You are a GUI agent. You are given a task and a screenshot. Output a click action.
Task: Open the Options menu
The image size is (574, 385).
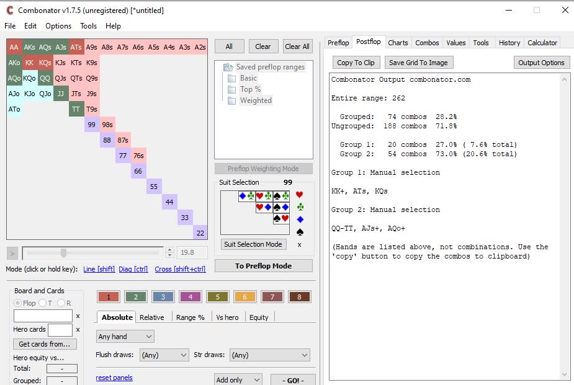pos(58,26)
